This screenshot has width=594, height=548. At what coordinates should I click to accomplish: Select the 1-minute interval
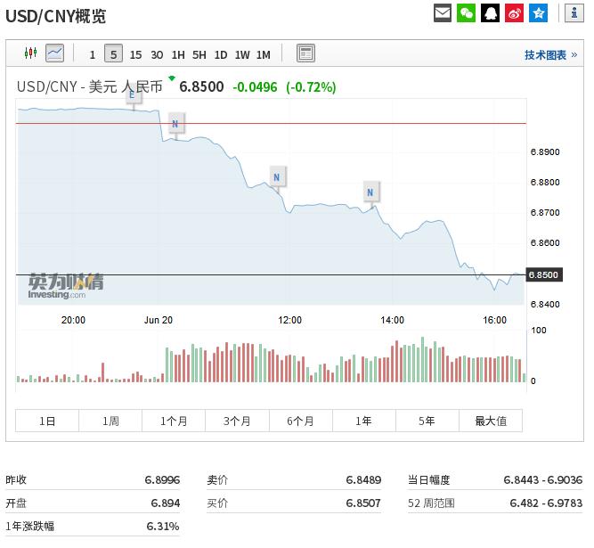coord(93,54)
